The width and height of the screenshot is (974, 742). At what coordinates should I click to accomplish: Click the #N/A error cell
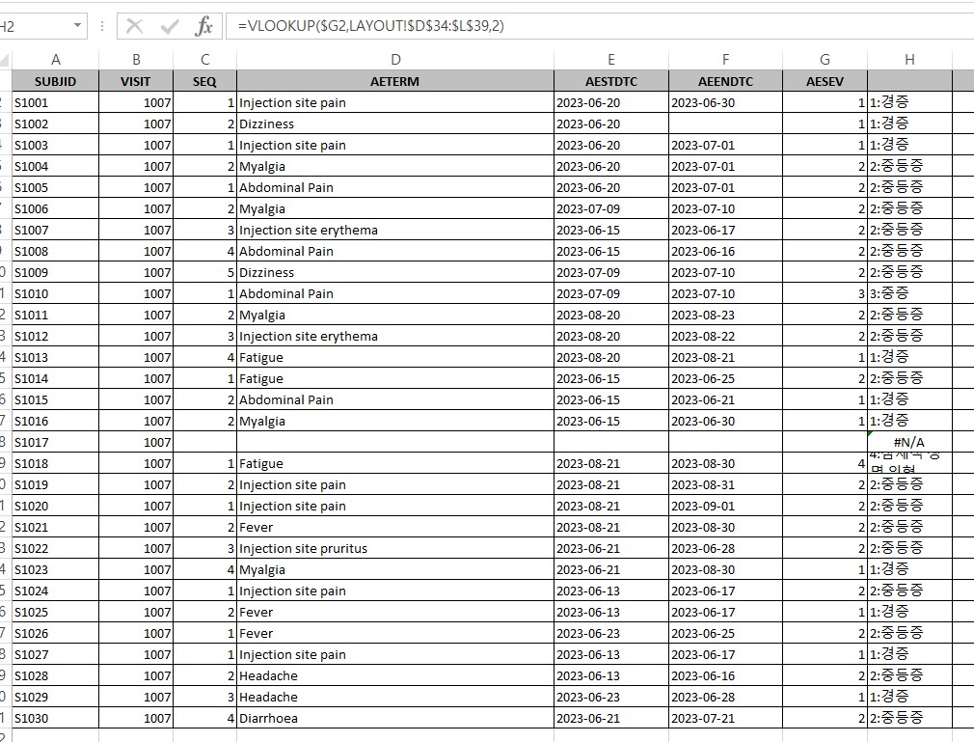point(909,442)
